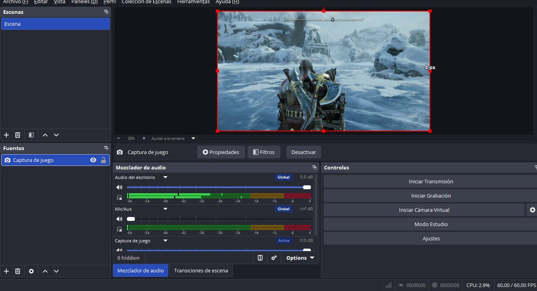This screenshot has height=291, width=537.
Task: Open the Perfil menu
Action: tap(110, 2)
